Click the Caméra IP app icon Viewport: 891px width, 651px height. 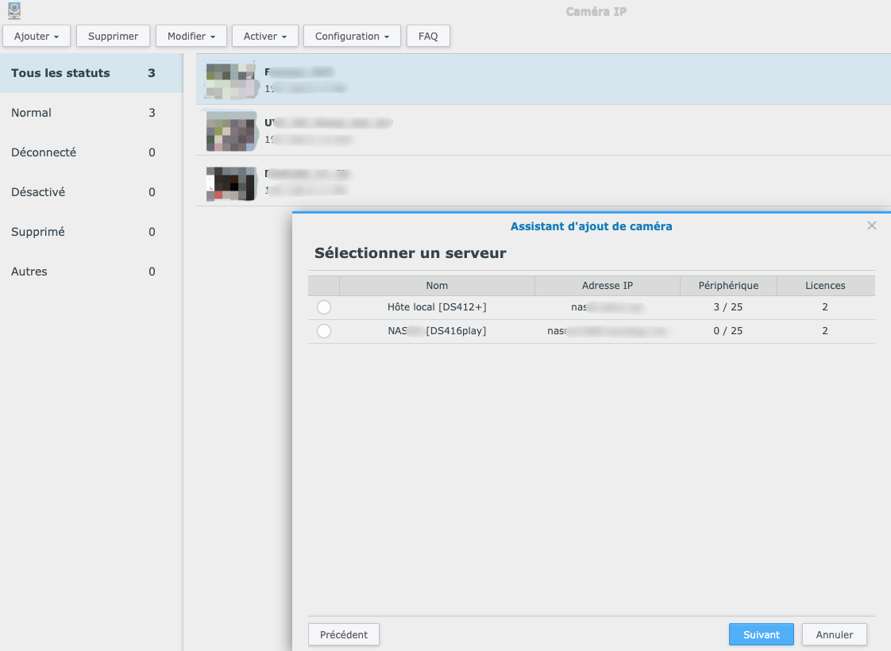pyautogui.click(x=13, y=11)
